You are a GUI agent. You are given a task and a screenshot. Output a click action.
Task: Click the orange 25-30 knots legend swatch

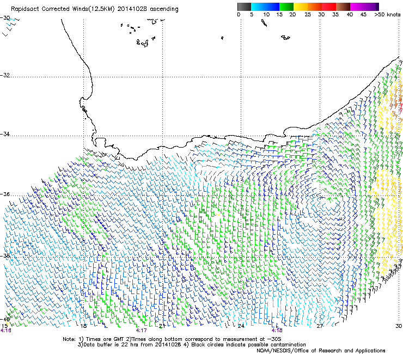point(315,7)
